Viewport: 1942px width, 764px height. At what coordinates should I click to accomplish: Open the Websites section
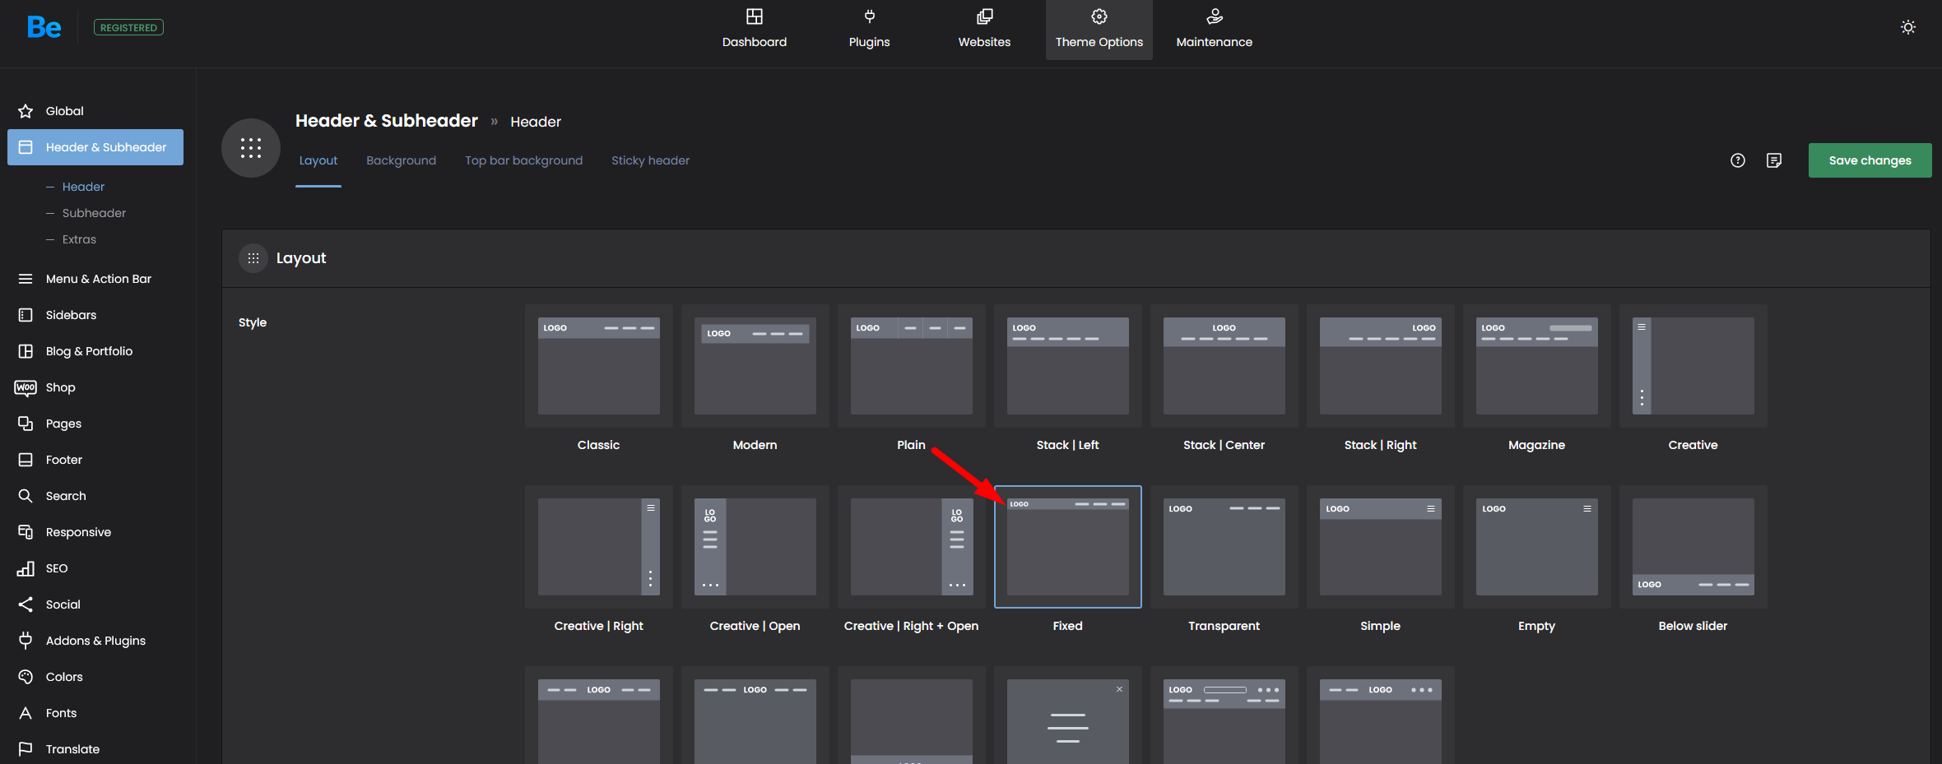coord(984,30)
